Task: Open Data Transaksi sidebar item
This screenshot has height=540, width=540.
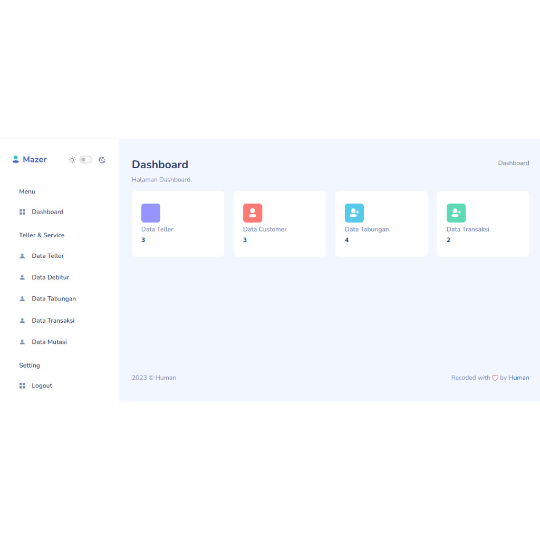Action: [x=53, y=321]
